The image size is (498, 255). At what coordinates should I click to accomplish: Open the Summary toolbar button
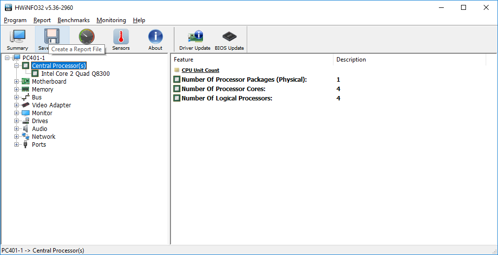coord(17,39)
